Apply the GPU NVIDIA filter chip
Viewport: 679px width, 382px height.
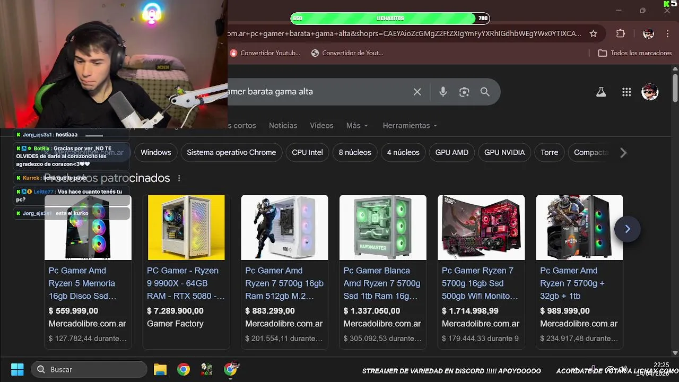504,152
